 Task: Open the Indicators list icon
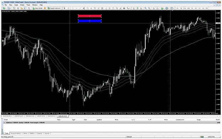(162, 8)
